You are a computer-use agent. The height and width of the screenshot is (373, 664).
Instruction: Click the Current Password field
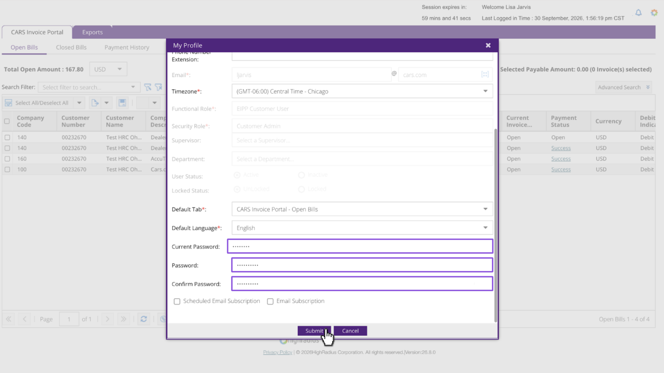(x=360, y=246)
